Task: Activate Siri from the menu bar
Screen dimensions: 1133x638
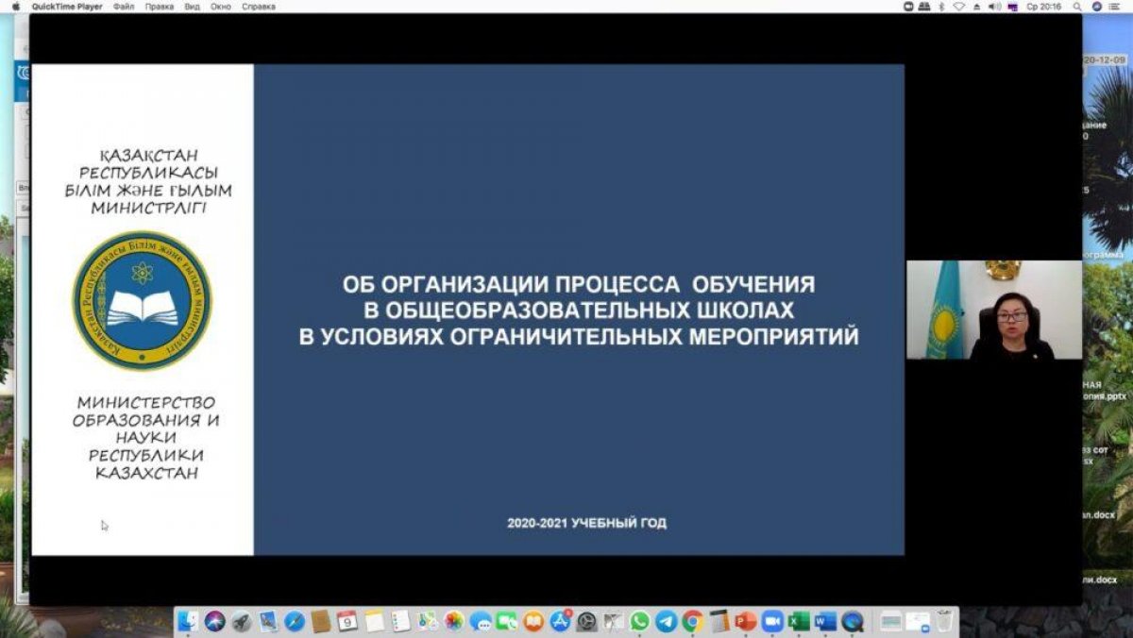Action: [x=1096, y=7]
